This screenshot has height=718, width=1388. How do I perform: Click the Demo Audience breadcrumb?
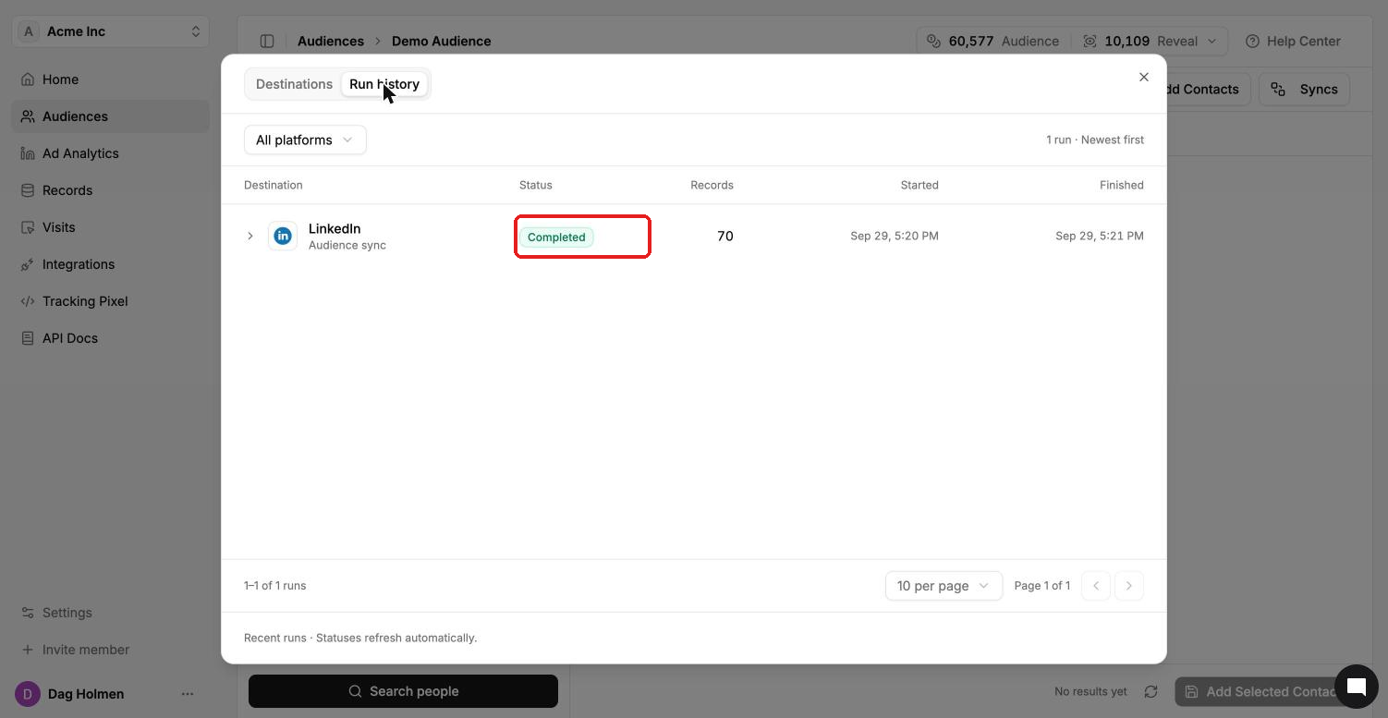(x=442, y=41)
